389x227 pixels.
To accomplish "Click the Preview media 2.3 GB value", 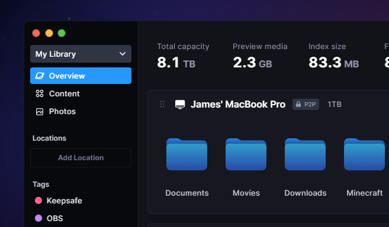I will tap(252, 63).
